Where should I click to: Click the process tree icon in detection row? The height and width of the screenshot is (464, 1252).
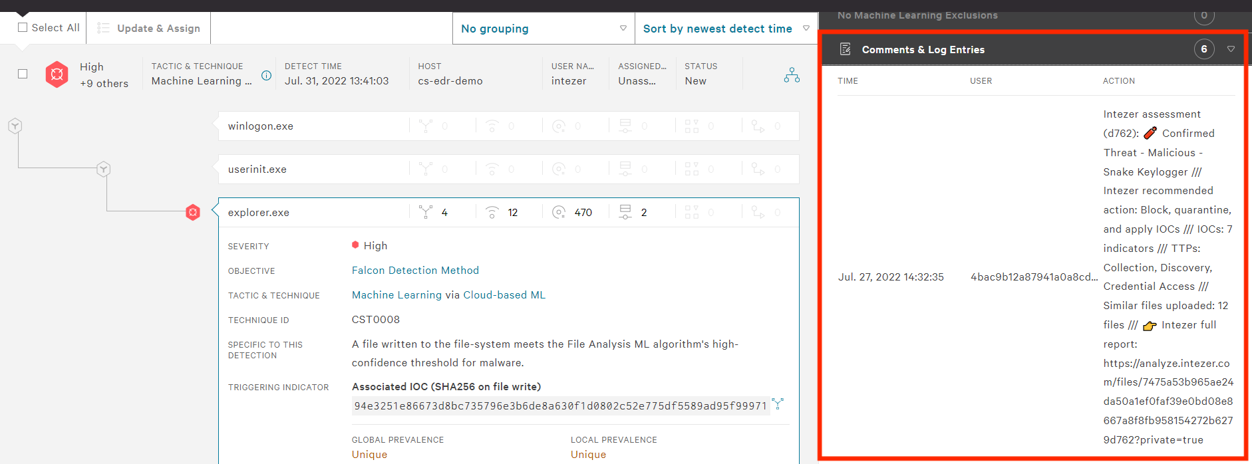[x=792, y=74]
